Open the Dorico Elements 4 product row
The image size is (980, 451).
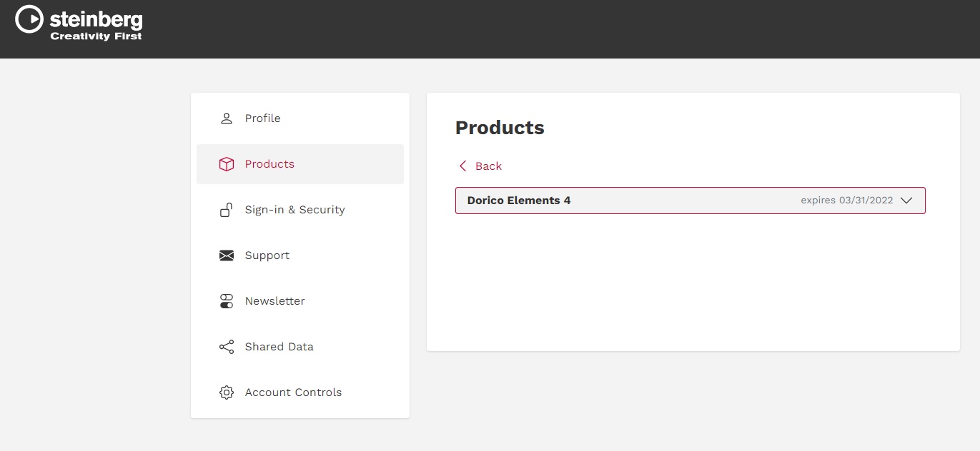pyautogui.click(x=519, y=201)
